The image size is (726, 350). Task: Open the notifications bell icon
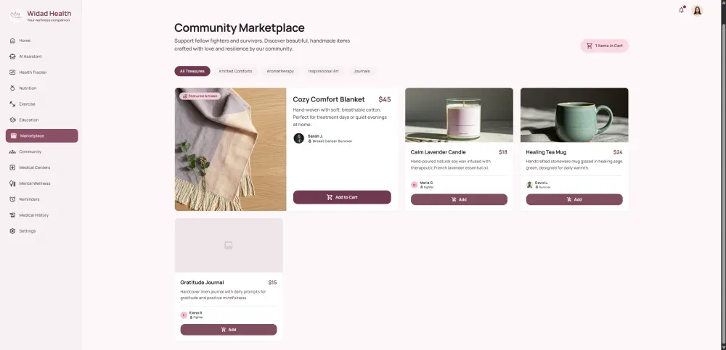pyautogui.click(x=681, y=10)
